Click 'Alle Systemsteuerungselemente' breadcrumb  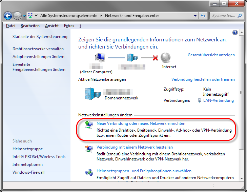(x=69, y=16)
